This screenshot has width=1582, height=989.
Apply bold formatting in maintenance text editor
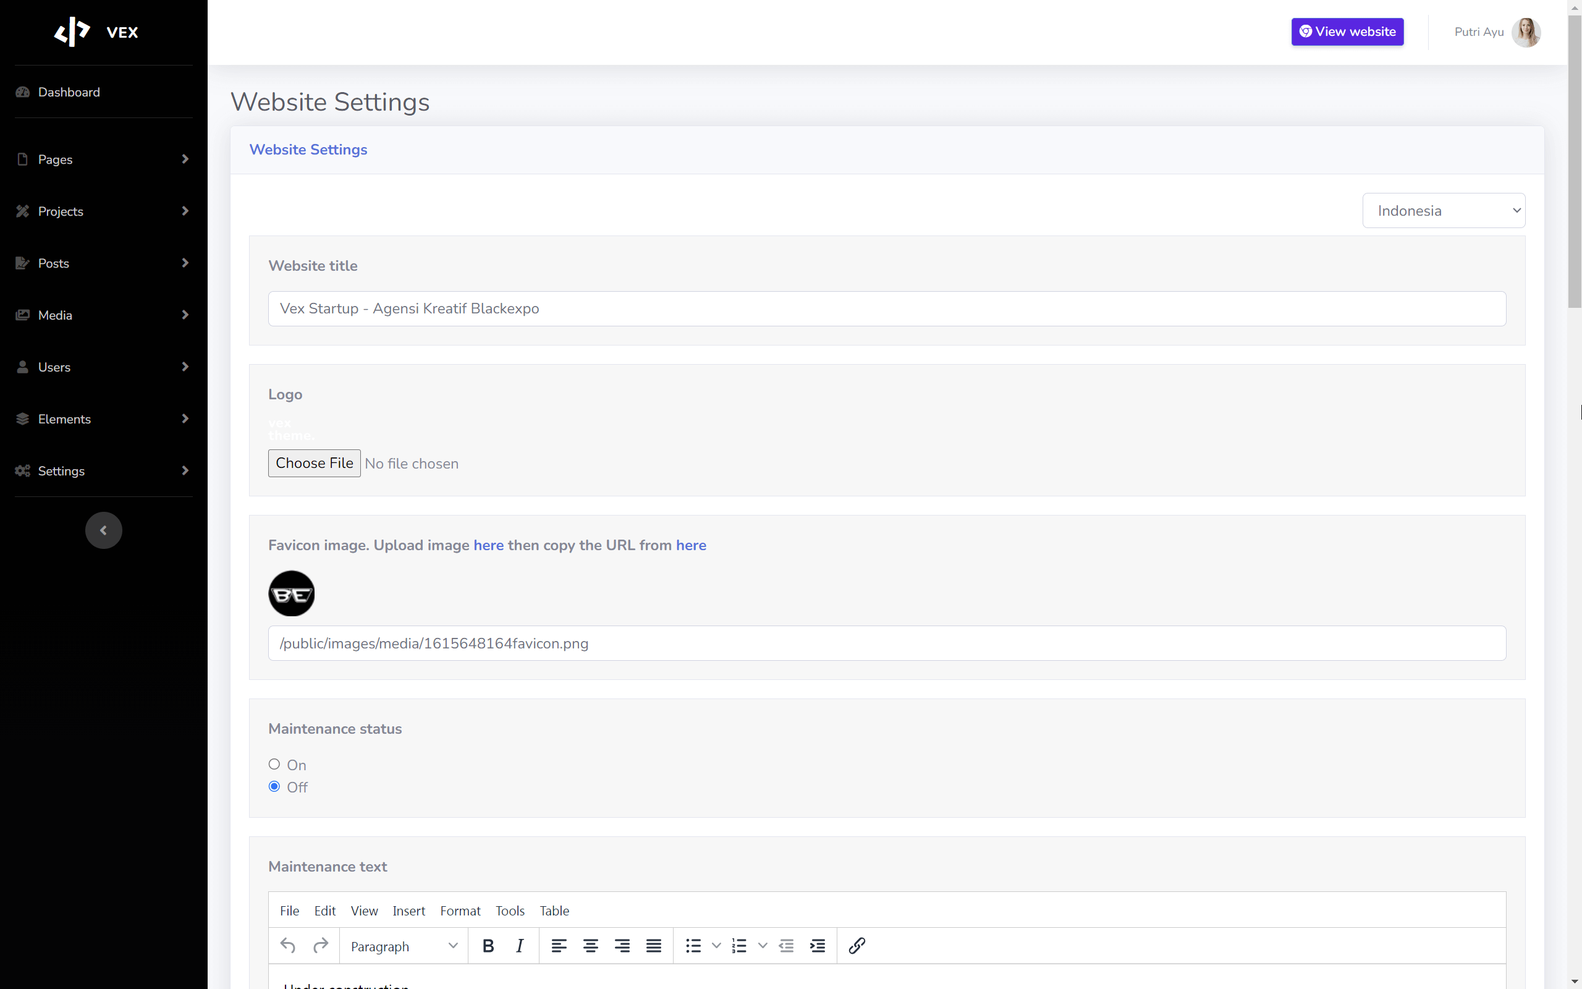[x=488, y=945]
